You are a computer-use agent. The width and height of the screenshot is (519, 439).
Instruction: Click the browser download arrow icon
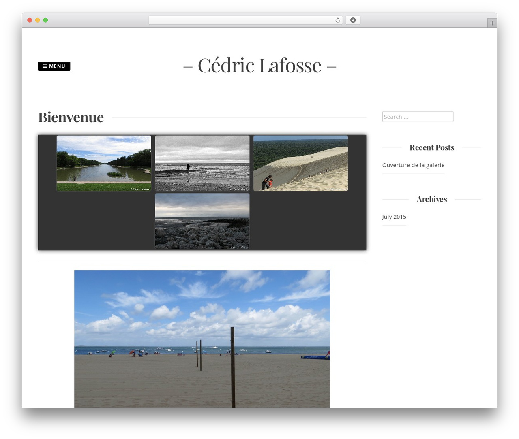(x=353, y=20)
